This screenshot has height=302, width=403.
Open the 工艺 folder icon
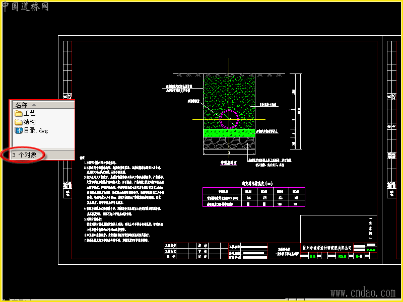click(x=18, y=113)
